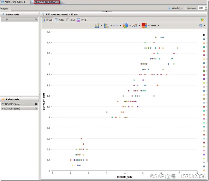This screenshot has width=209, height=181.
Task: Click the rows retrieved magnifier icon
Action: 43,14
